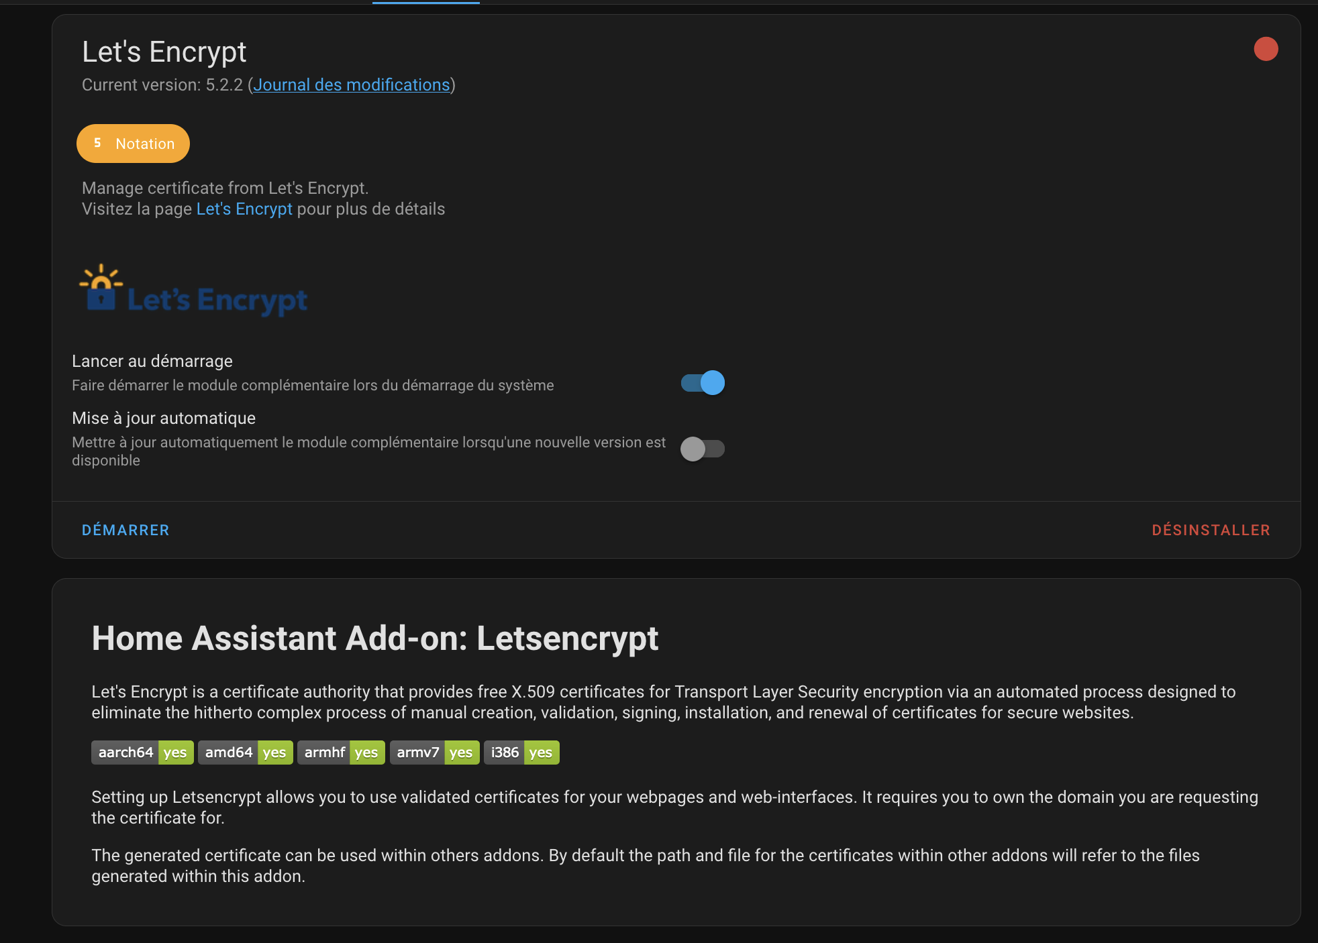Click the armhf yes architecture badge
Screen dimensions: 1318x943
[341, 753]
